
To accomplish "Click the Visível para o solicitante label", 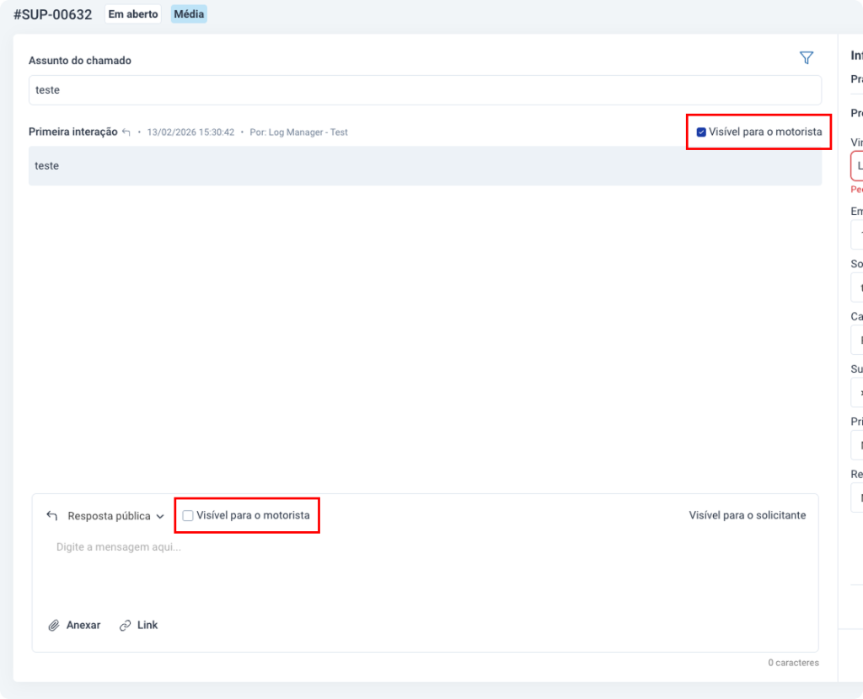I will coord(747,515).
